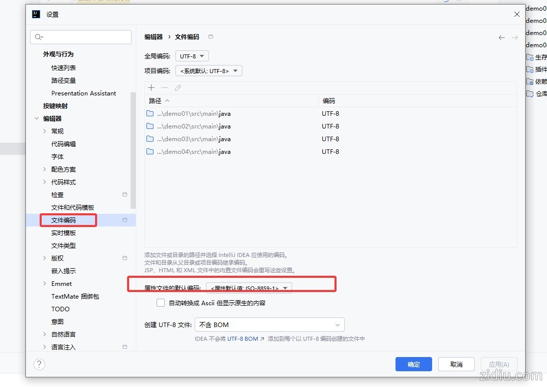Click the pencil edit icon above table
This screenshot has width=547, height=387.
(178, 88)
